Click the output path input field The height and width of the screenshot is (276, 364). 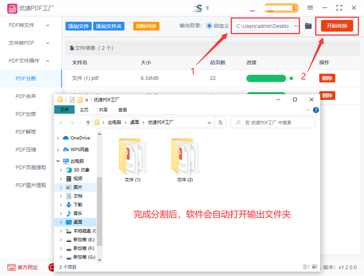click(x=262, y=26)
